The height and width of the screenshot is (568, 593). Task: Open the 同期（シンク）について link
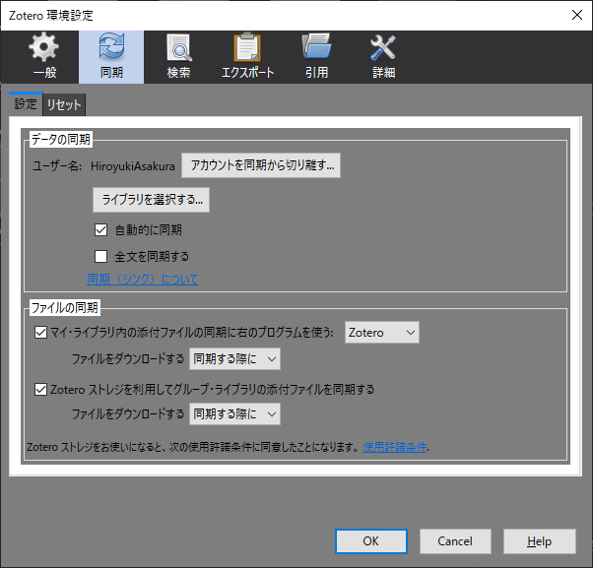(x=142, y=280)
